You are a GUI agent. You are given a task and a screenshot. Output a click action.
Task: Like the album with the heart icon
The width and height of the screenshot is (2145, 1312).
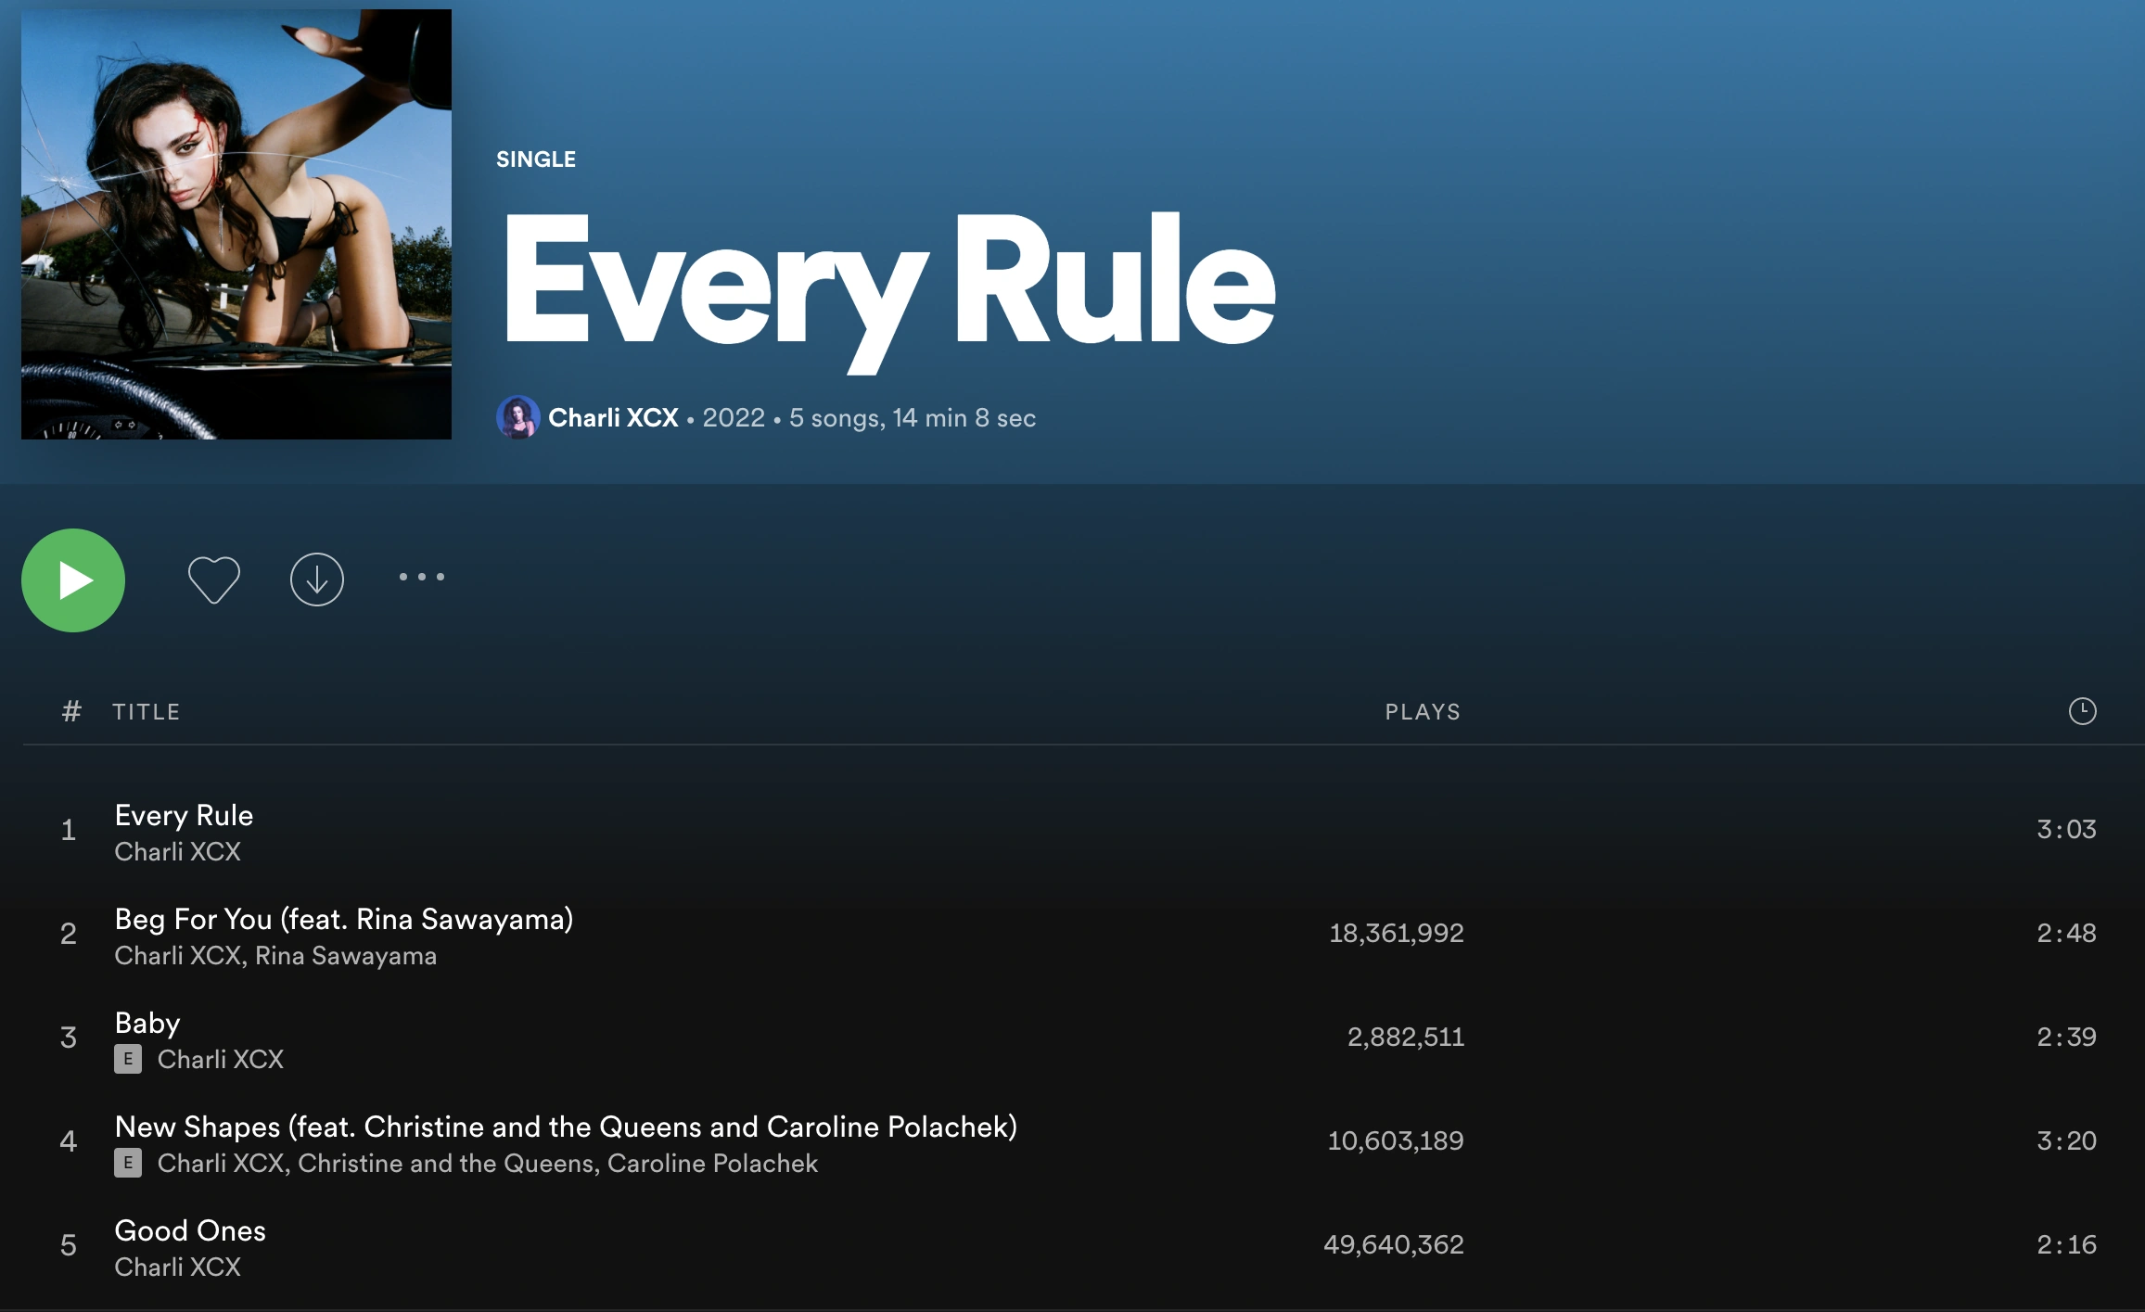(x=214, y=580)
